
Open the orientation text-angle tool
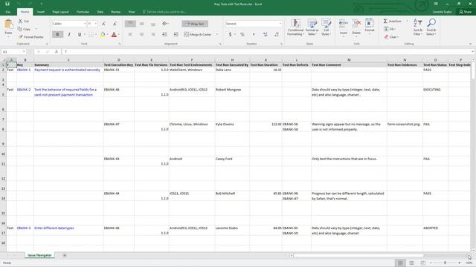point(165,24)
